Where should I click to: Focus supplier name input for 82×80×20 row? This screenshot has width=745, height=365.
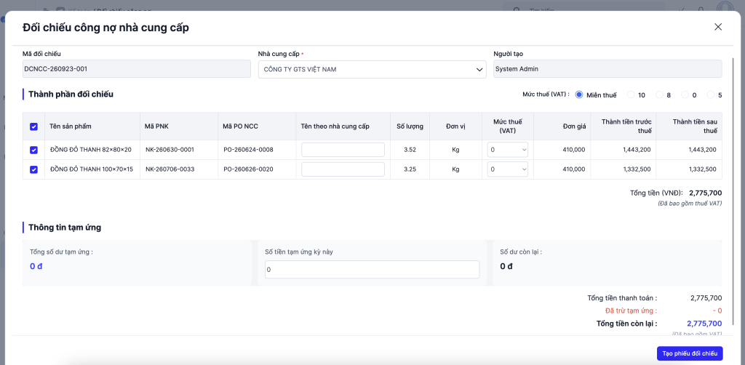(343, 150)
